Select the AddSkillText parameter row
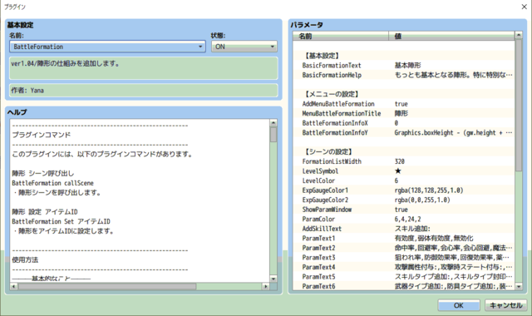Viewport: 532px width, 316px height. point(403,229)
